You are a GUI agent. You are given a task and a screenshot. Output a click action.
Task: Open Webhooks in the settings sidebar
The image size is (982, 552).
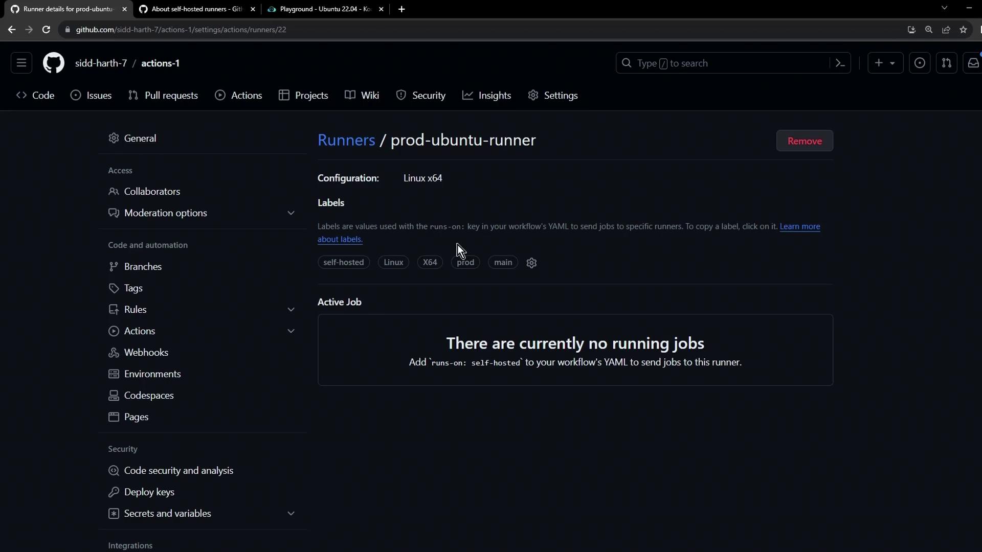tap(146, 353)
